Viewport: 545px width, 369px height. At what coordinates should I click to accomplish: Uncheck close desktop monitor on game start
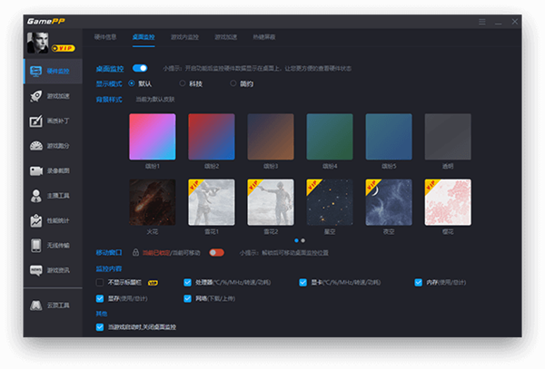(x=100, y=327)
